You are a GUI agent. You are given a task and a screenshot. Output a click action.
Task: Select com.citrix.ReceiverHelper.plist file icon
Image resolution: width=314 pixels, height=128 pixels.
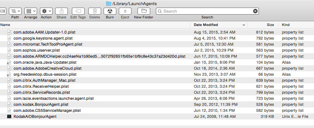pos(9,86)
